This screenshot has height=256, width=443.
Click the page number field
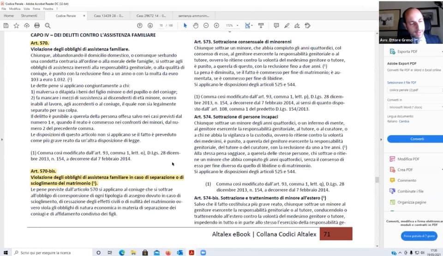click(x=161, y=25)
